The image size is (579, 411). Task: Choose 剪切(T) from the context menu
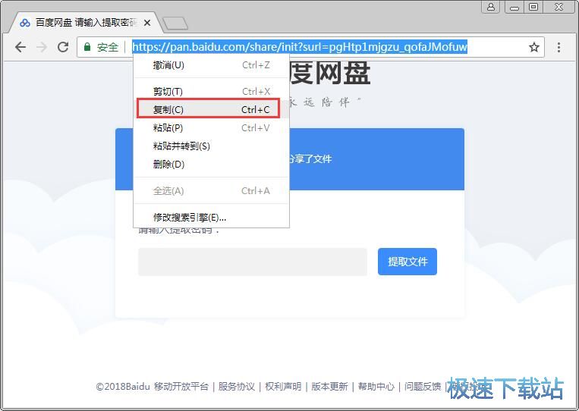click(x=211, y=91)
